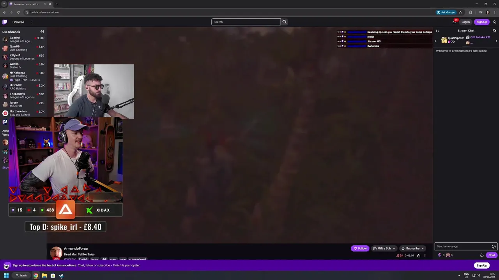Viewport: 499px width, 280px height.
Task: Open Caedrel's live channel
Action: click(x=23, y=39)
